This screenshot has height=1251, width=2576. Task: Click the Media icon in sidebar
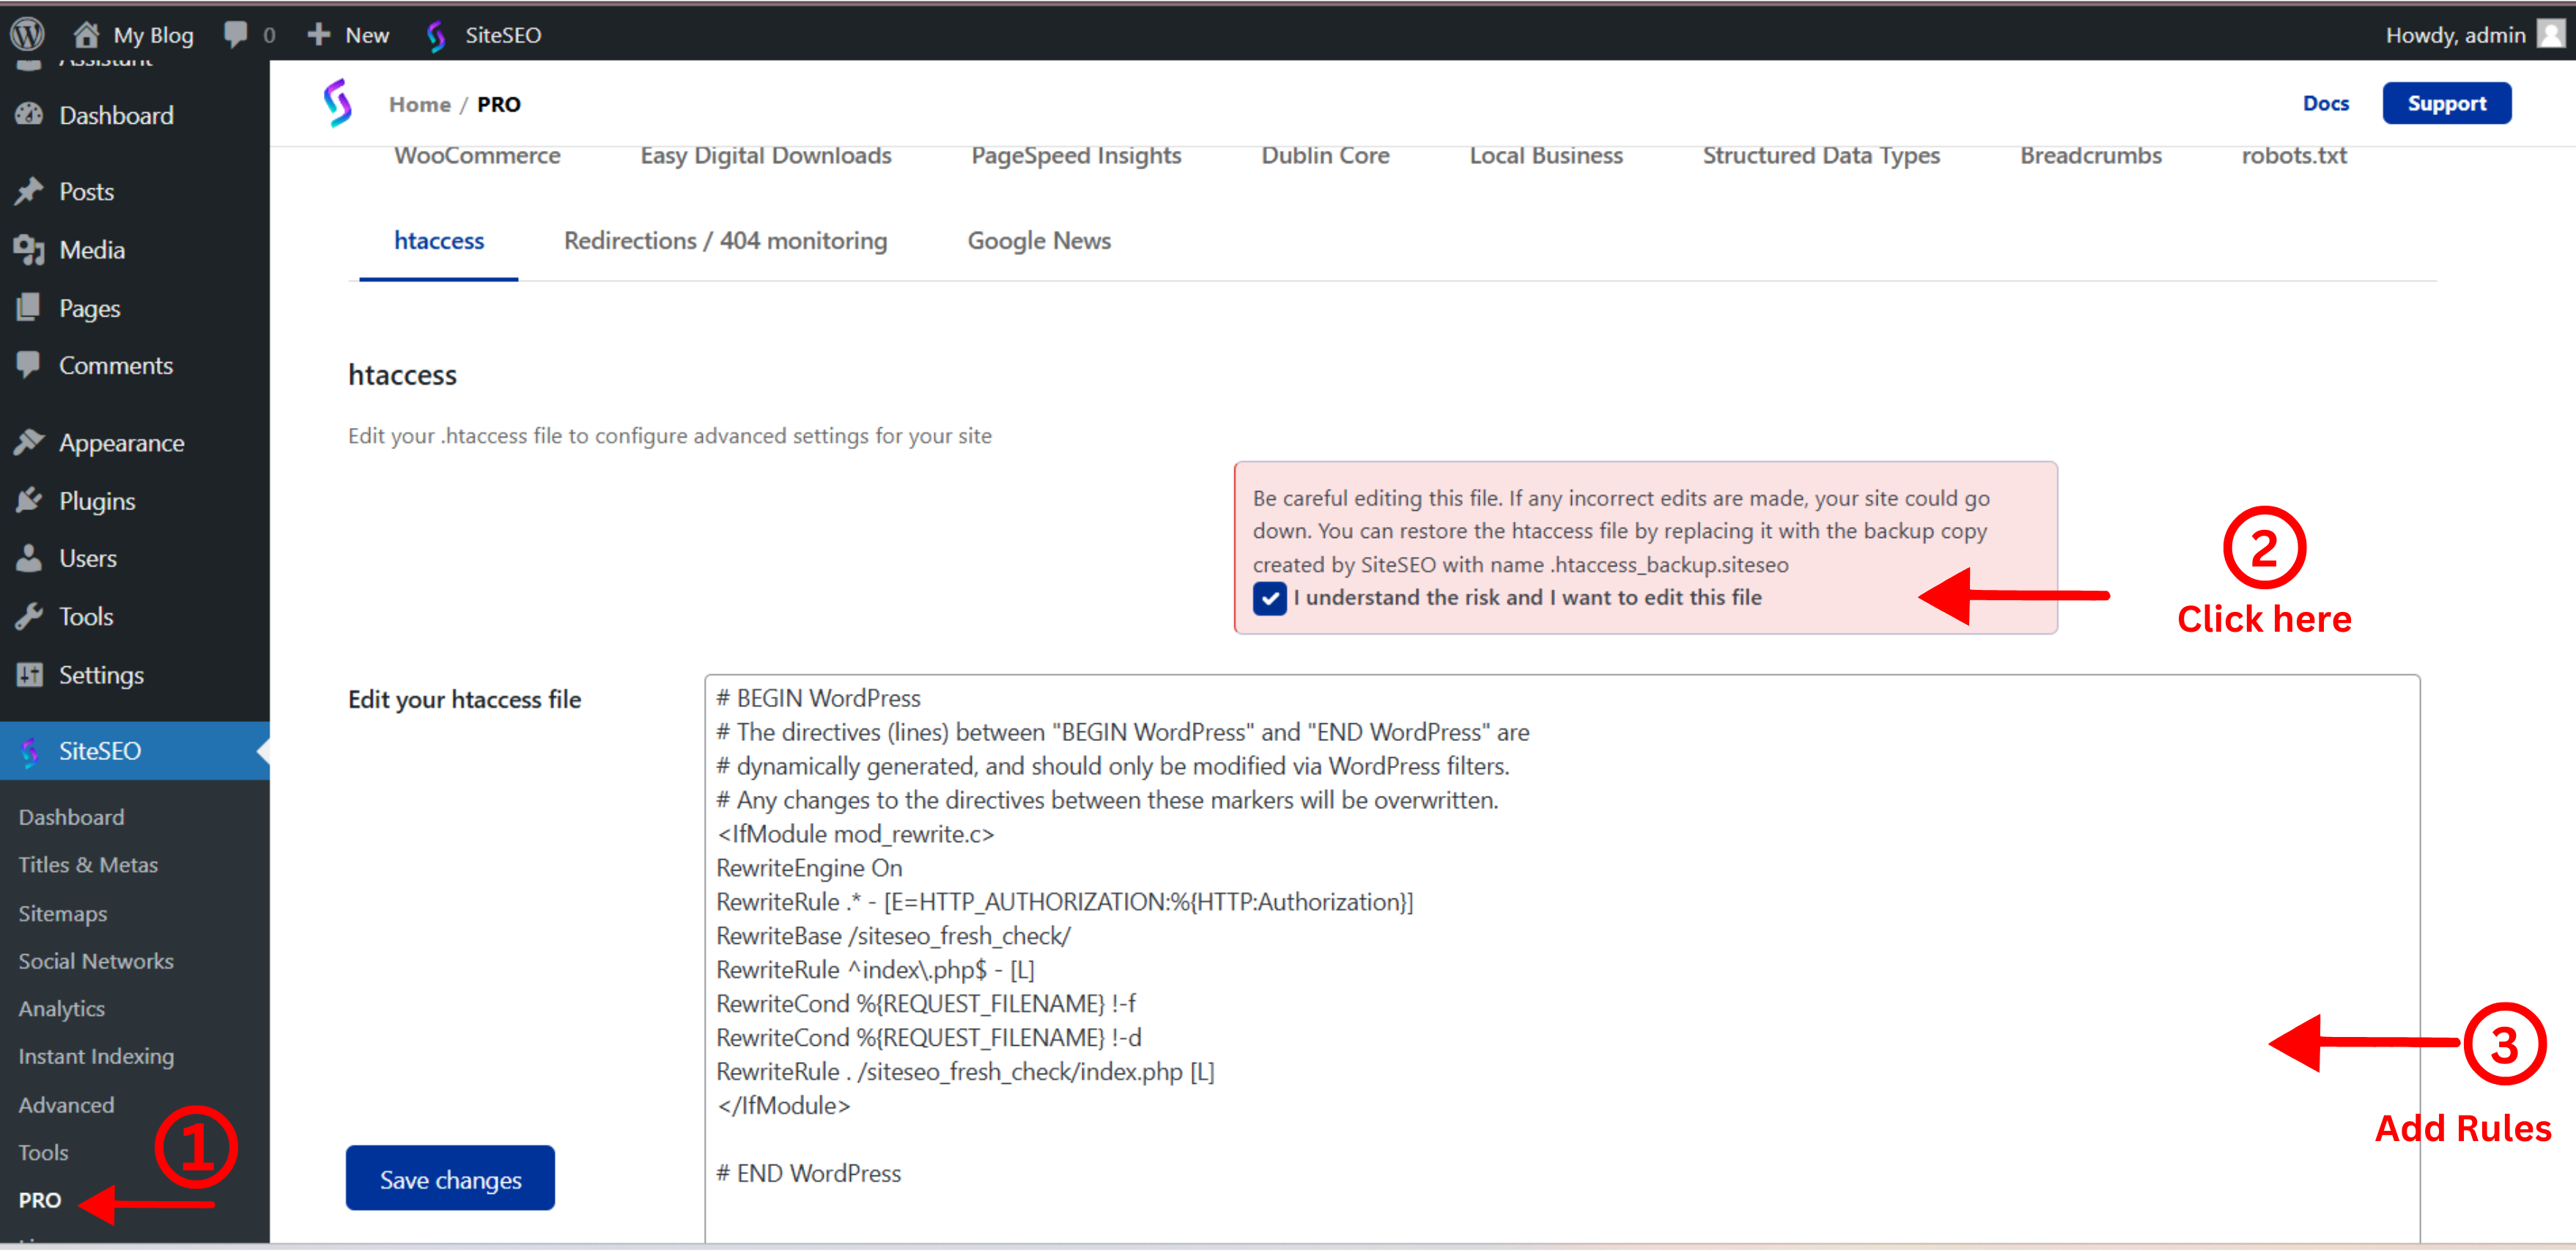[29, 250]
